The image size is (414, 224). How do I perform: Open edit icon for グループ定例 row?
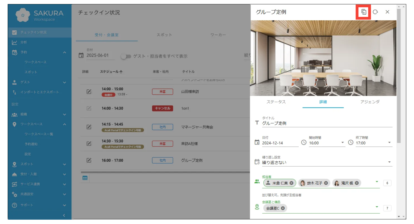pos(89,160)
